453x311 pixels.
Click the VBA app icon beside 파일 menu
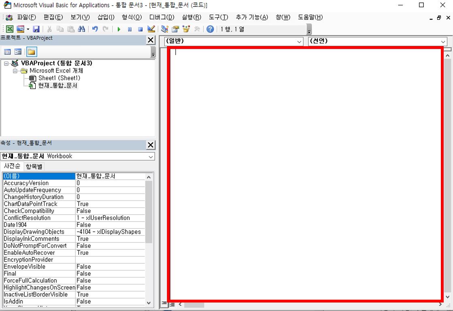[x=9, y=17]
